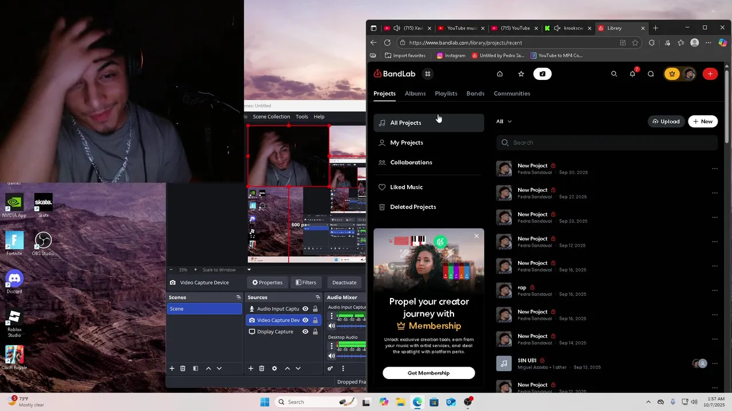Mute Desktop Audio in mixer
This screenshot has width=732, height=411.
click(x=332, y=356)
